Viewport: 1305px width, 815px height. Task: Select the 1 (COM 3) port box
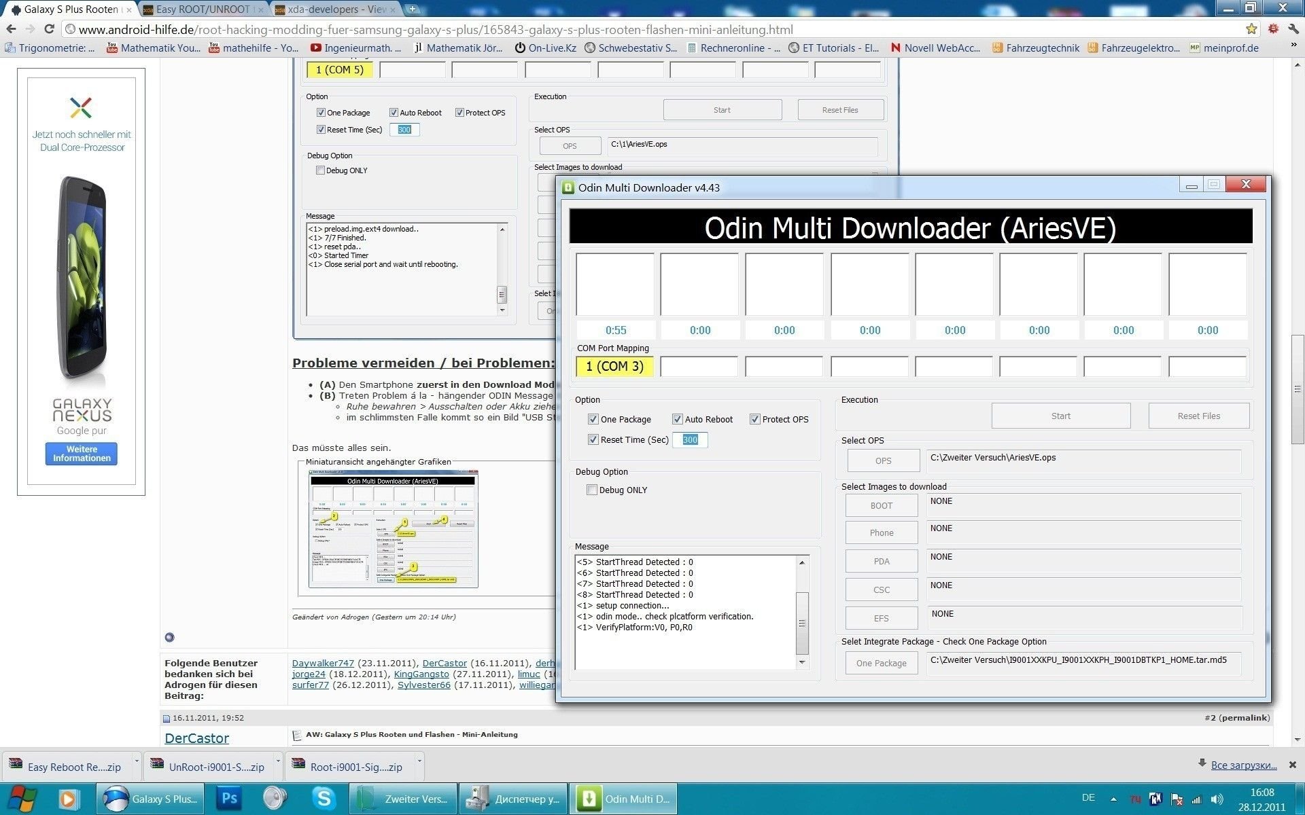614,366
